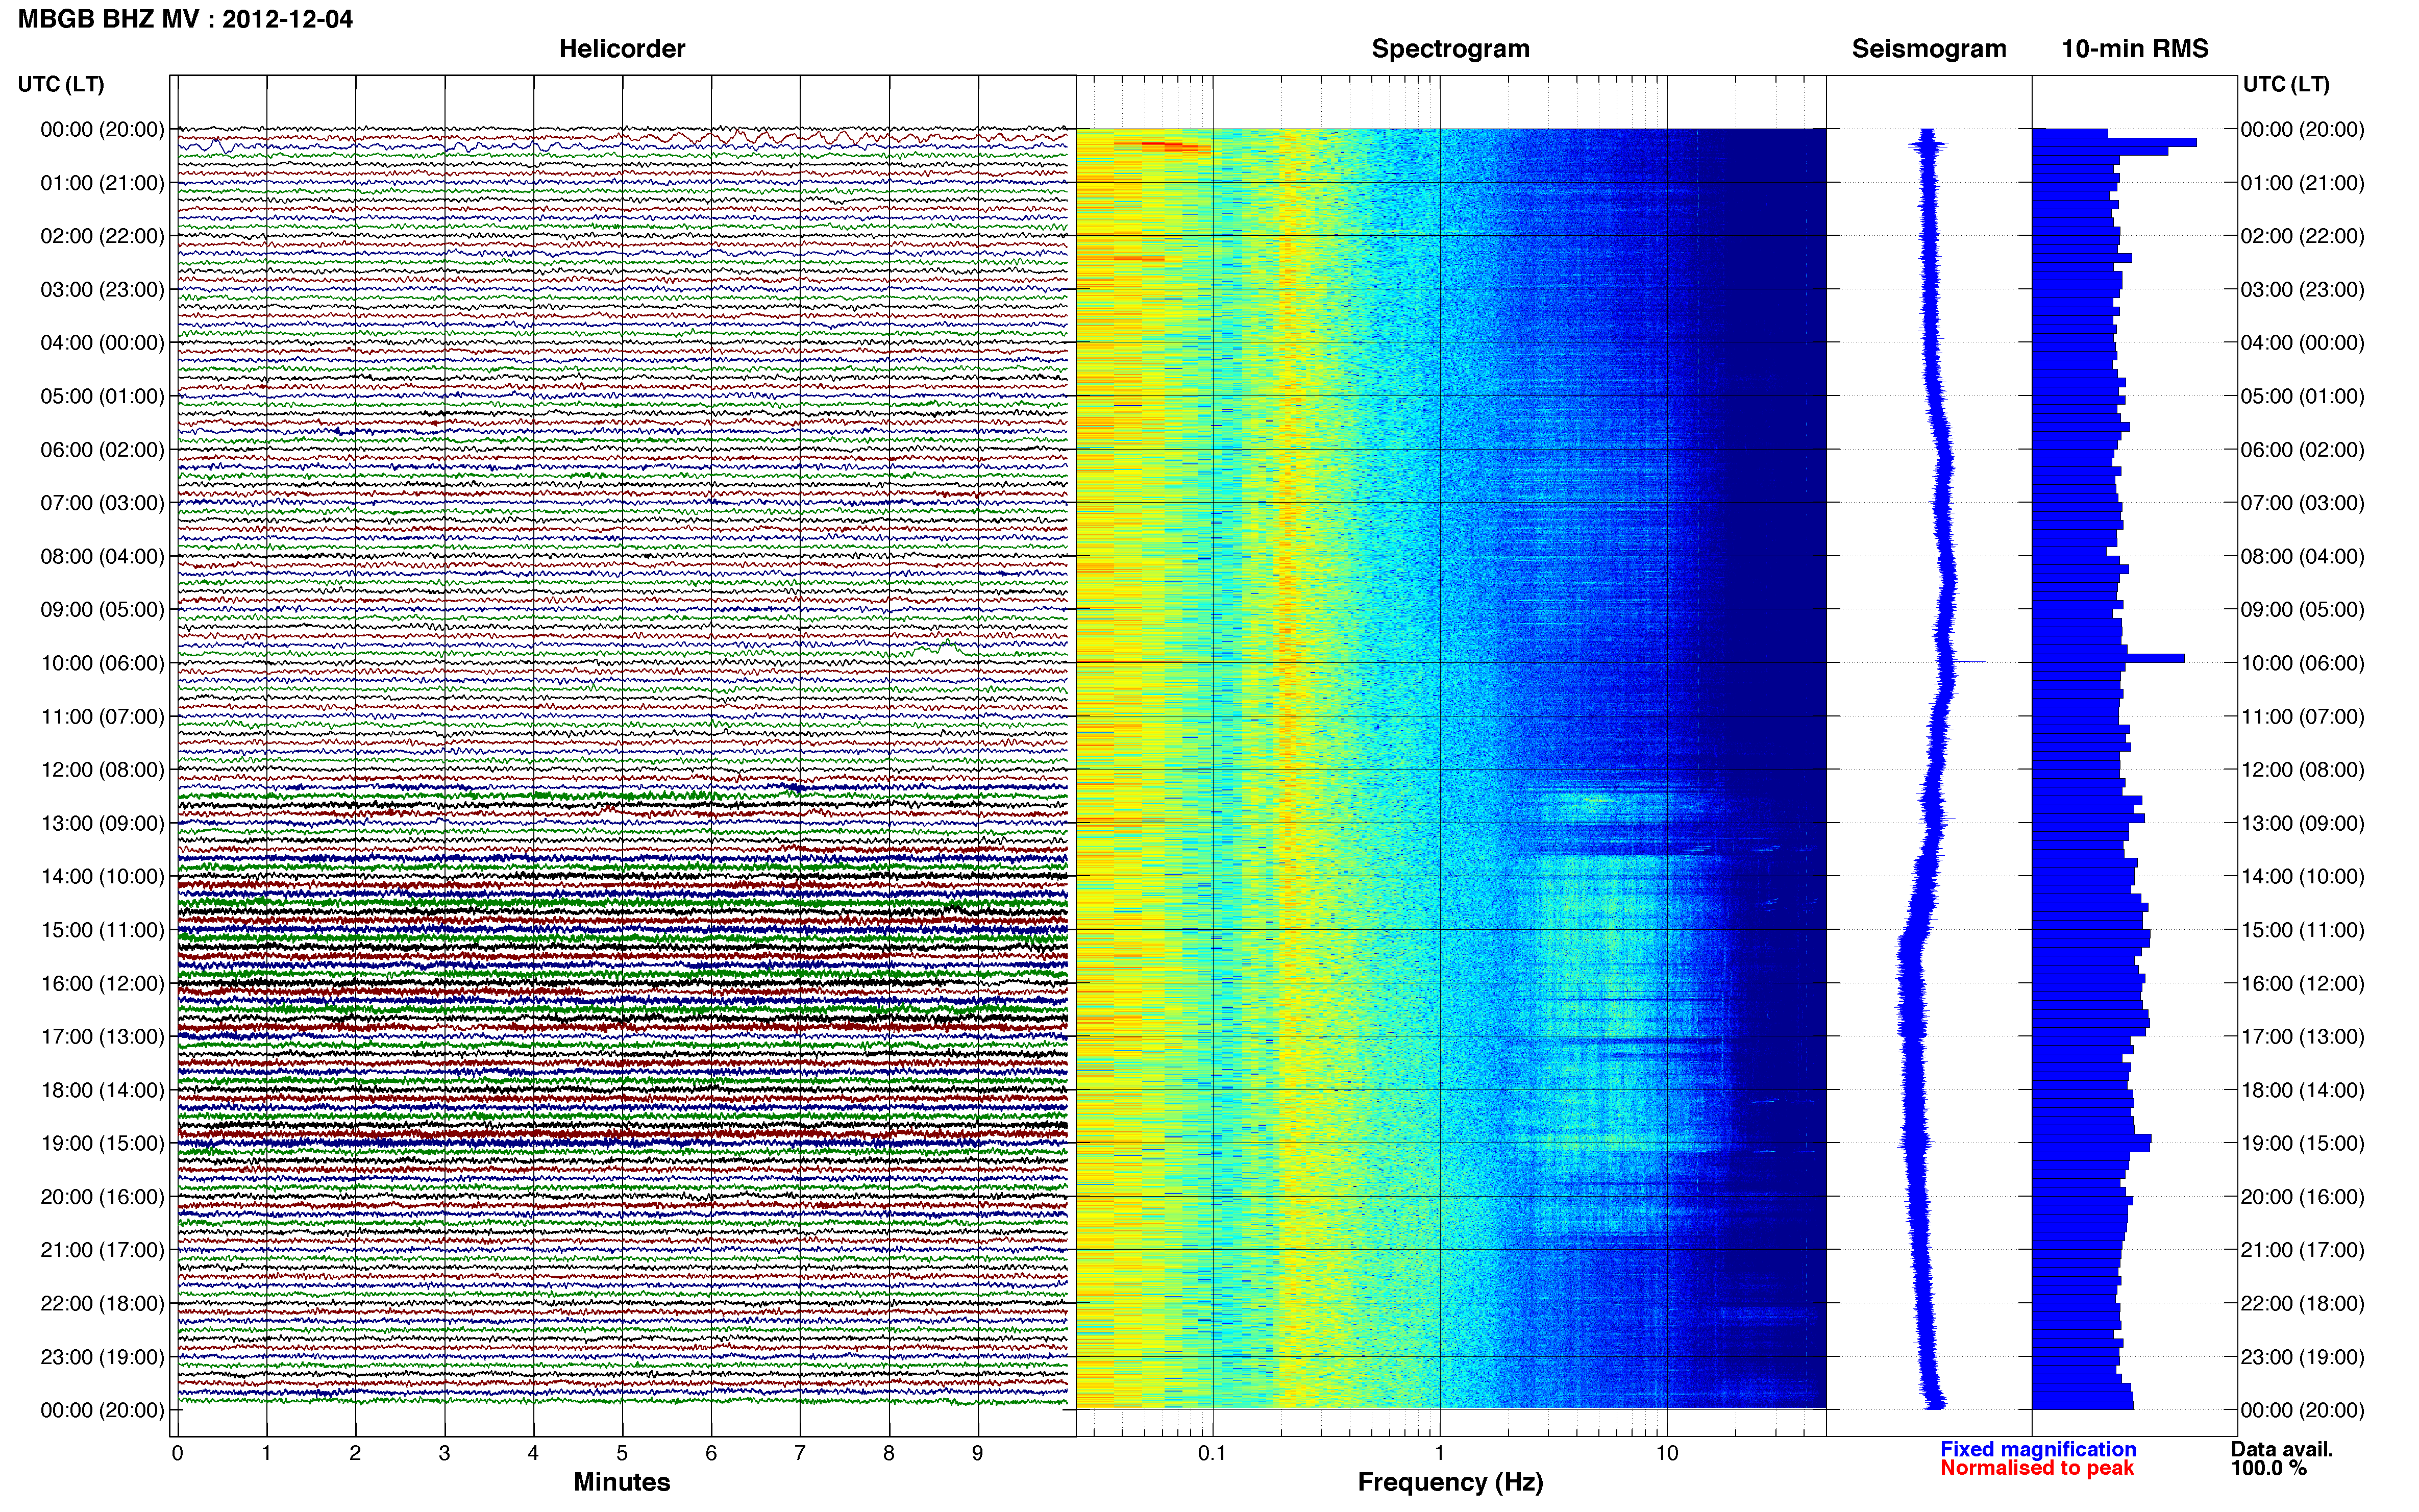Click the long RMS bar just before 10:00
This screenshot has width=2419, height=1512.
tap(2108, 658)
